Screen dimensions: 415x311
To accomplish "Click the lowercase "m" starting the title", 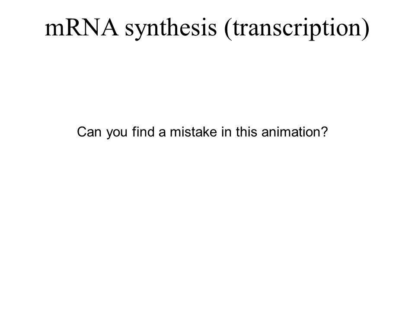I will [54, 30].
